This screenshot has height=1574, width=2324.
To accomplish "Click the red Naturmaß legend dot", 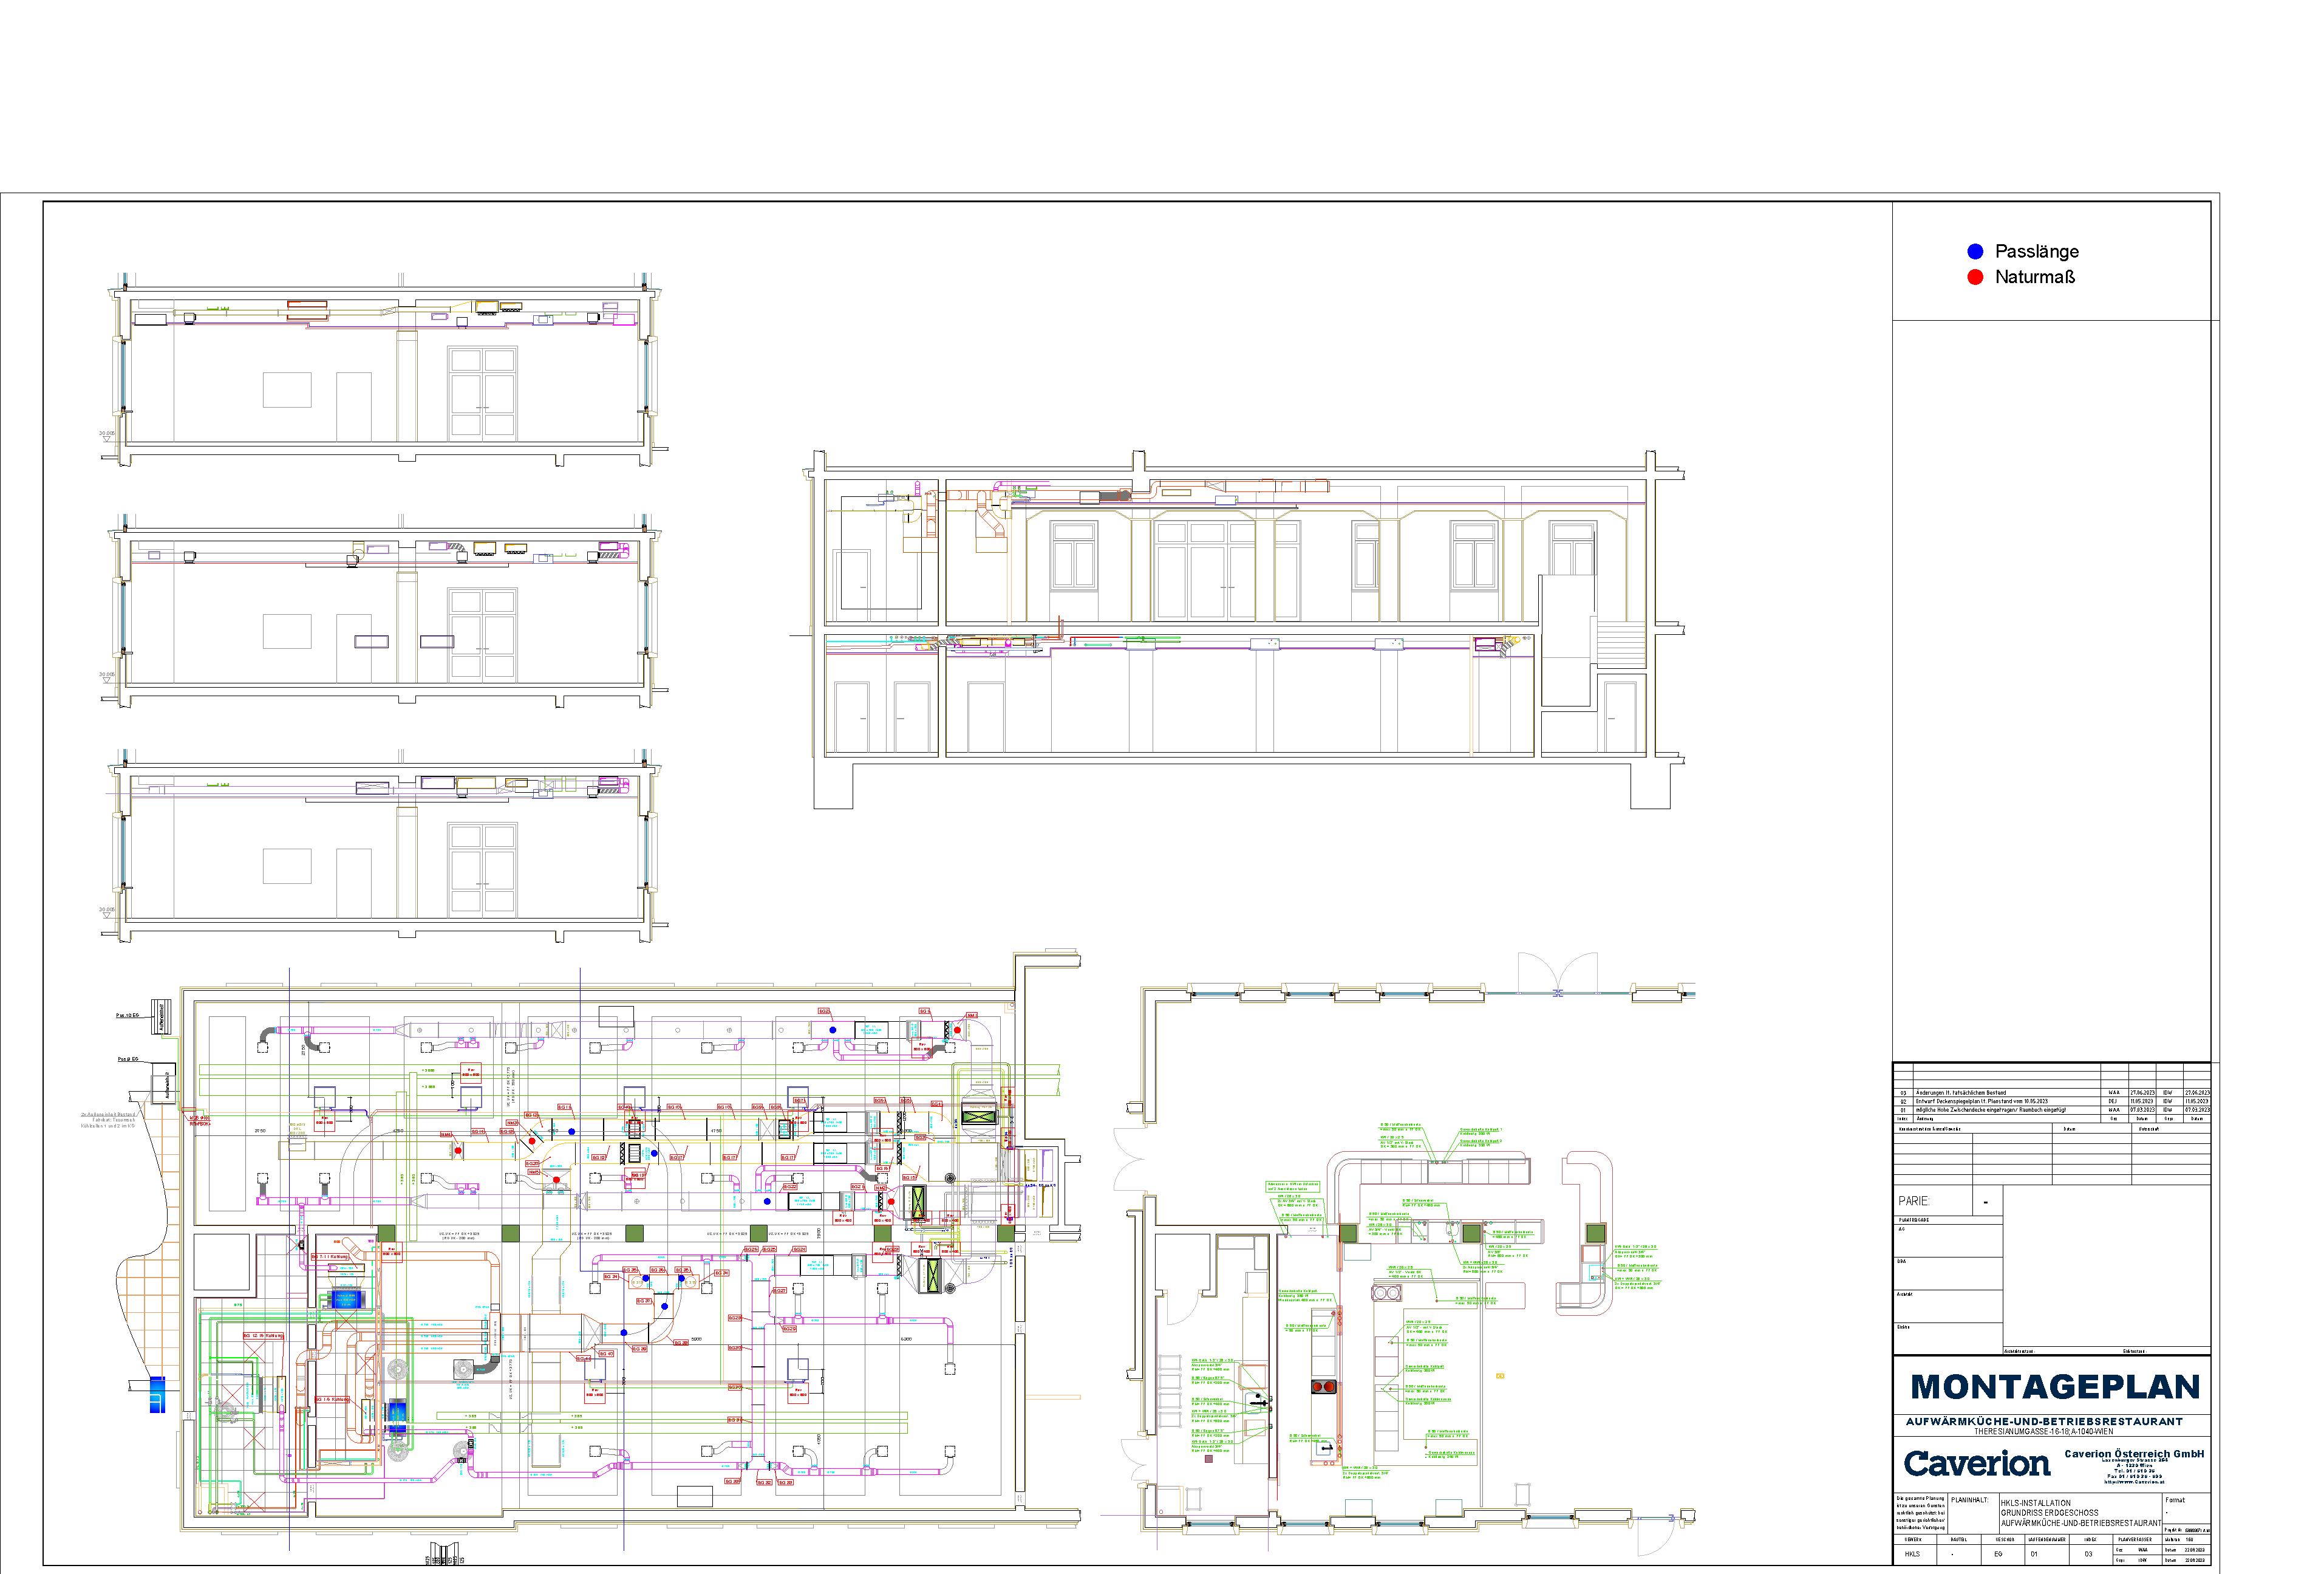I will [1975, 277].
